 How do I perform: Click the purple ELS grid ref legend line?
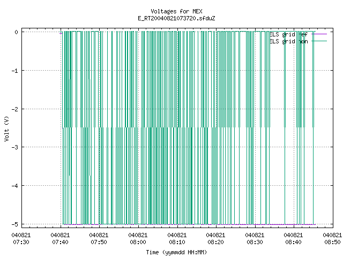[319, 34]
